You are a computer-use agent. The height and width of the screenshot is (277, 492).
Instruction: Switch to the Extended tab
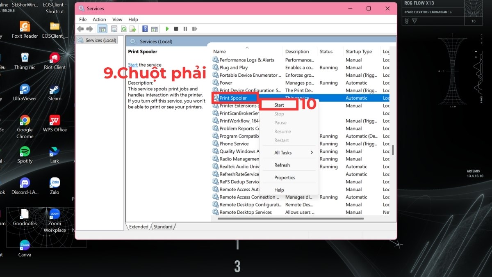point(139,227)
